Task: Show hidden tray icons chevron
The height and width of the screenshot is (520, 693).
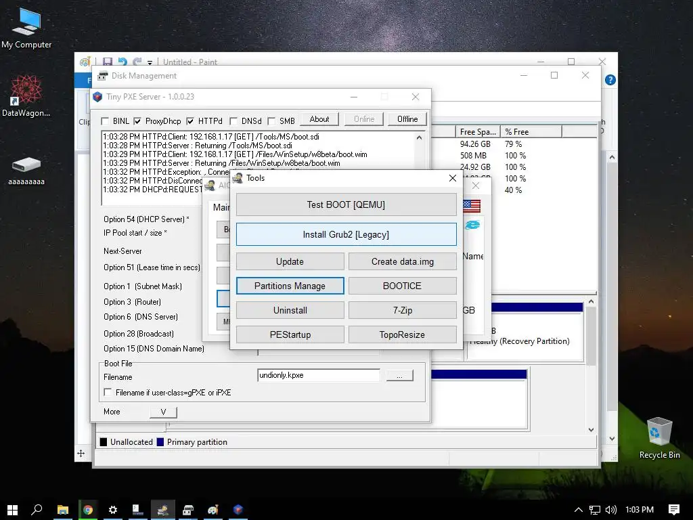Action: pos(578,510)
